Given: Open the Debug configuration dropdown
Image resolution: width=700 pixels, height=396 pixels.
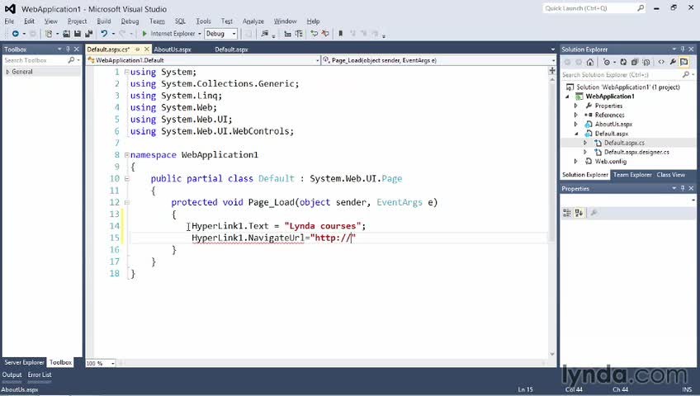Looking at the screenshot, I should coord(234,34).
